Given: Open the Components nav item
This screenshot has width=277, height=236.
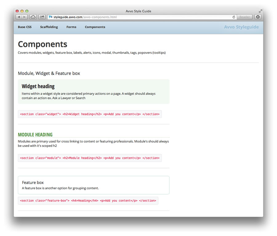Looking at the screenshot, I should tap(95, 27).
